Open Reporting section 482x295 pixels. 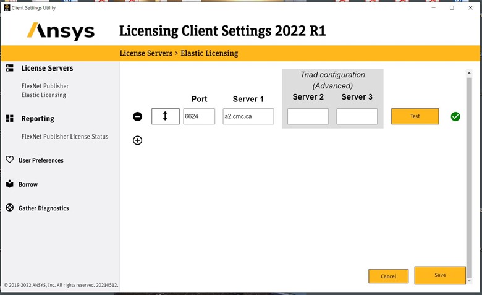tap(38, 119)
